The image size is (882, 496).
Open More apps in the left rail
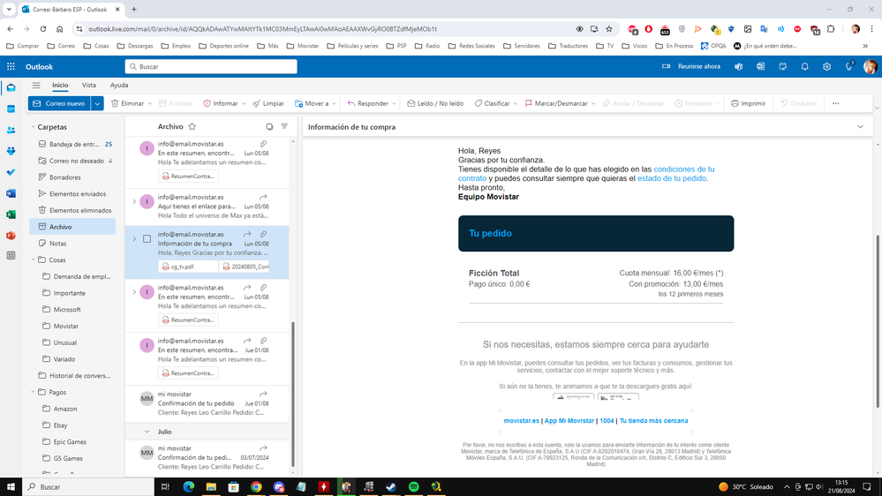pos(11,256)
